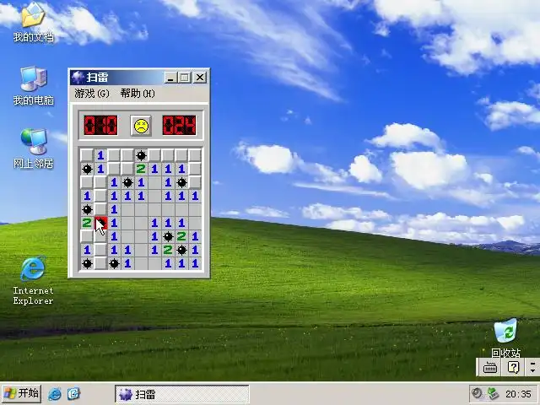Click the only 1 in the fifth row
The height and width of the screenshot is (405, 540).
114,209
